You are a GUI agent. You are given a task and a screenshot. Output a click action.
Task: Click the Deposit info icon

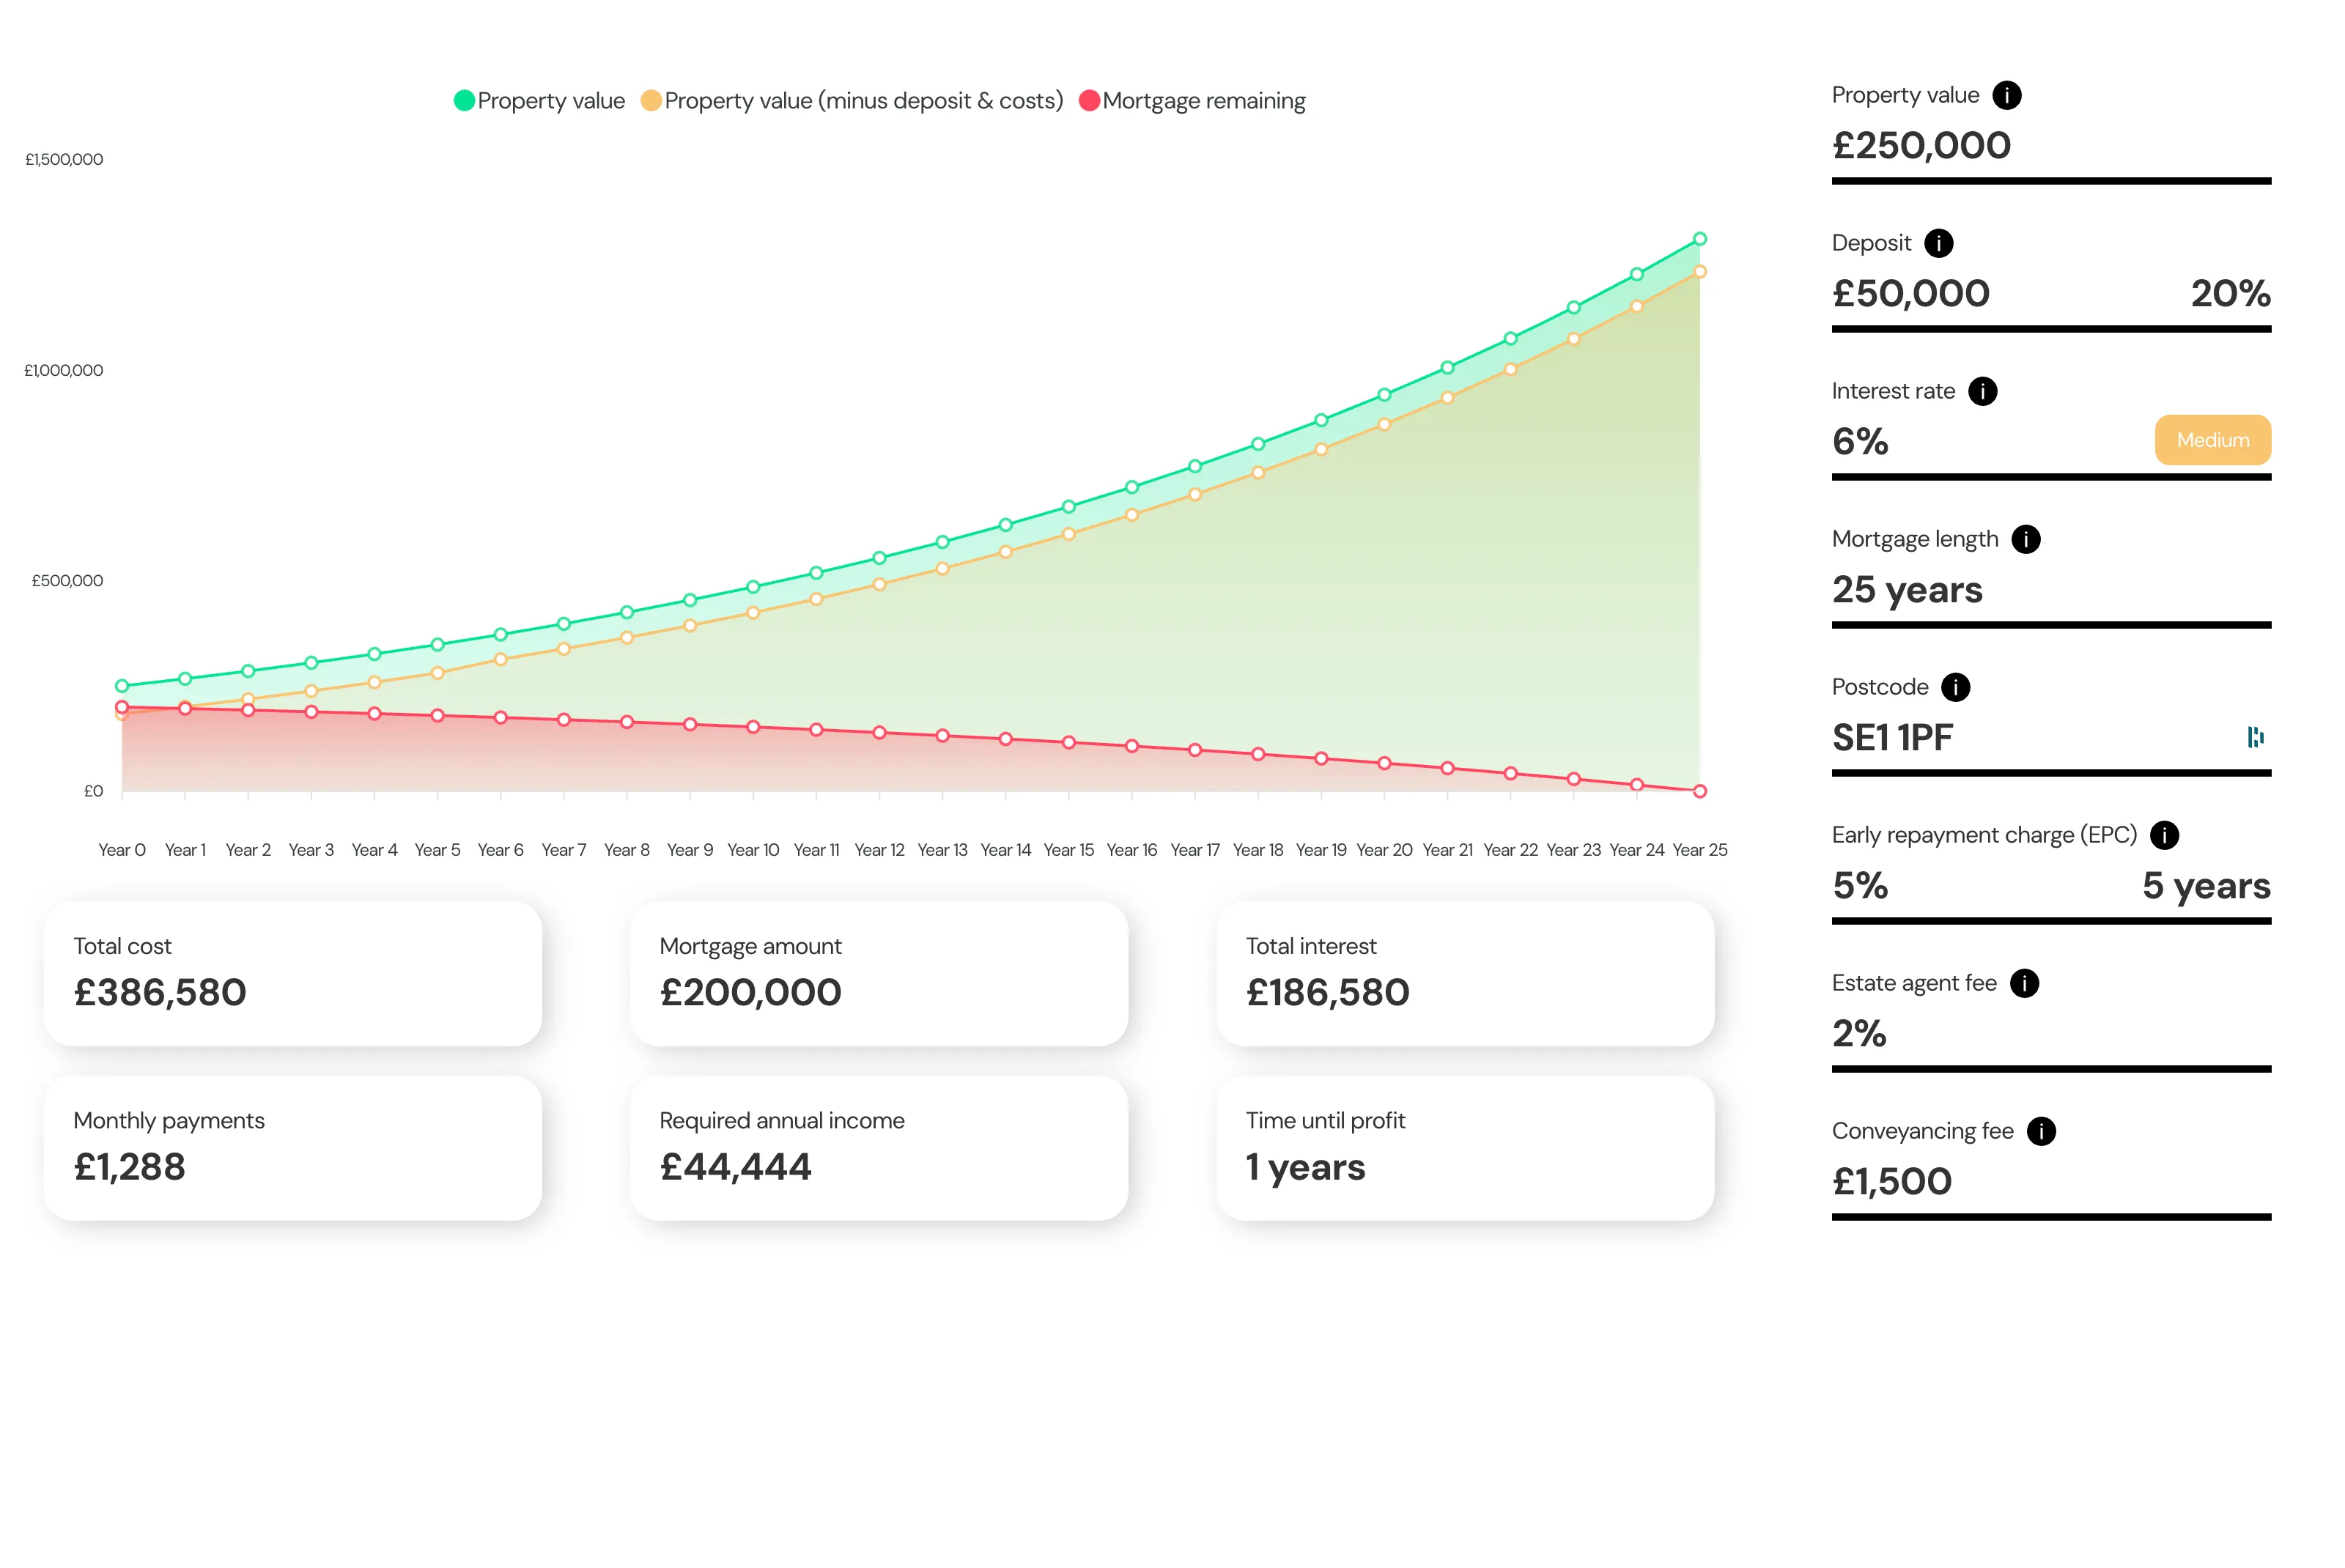coord(1938,242)
